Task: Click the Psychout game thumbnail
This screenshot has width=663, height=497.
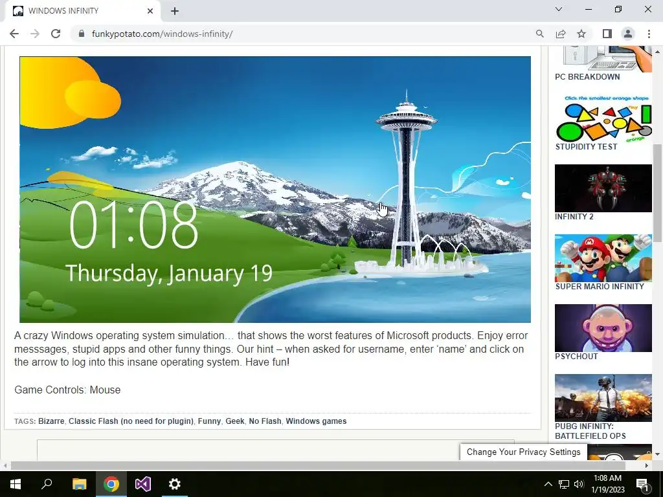Action: pyautogui.click(x=603, y=328)
